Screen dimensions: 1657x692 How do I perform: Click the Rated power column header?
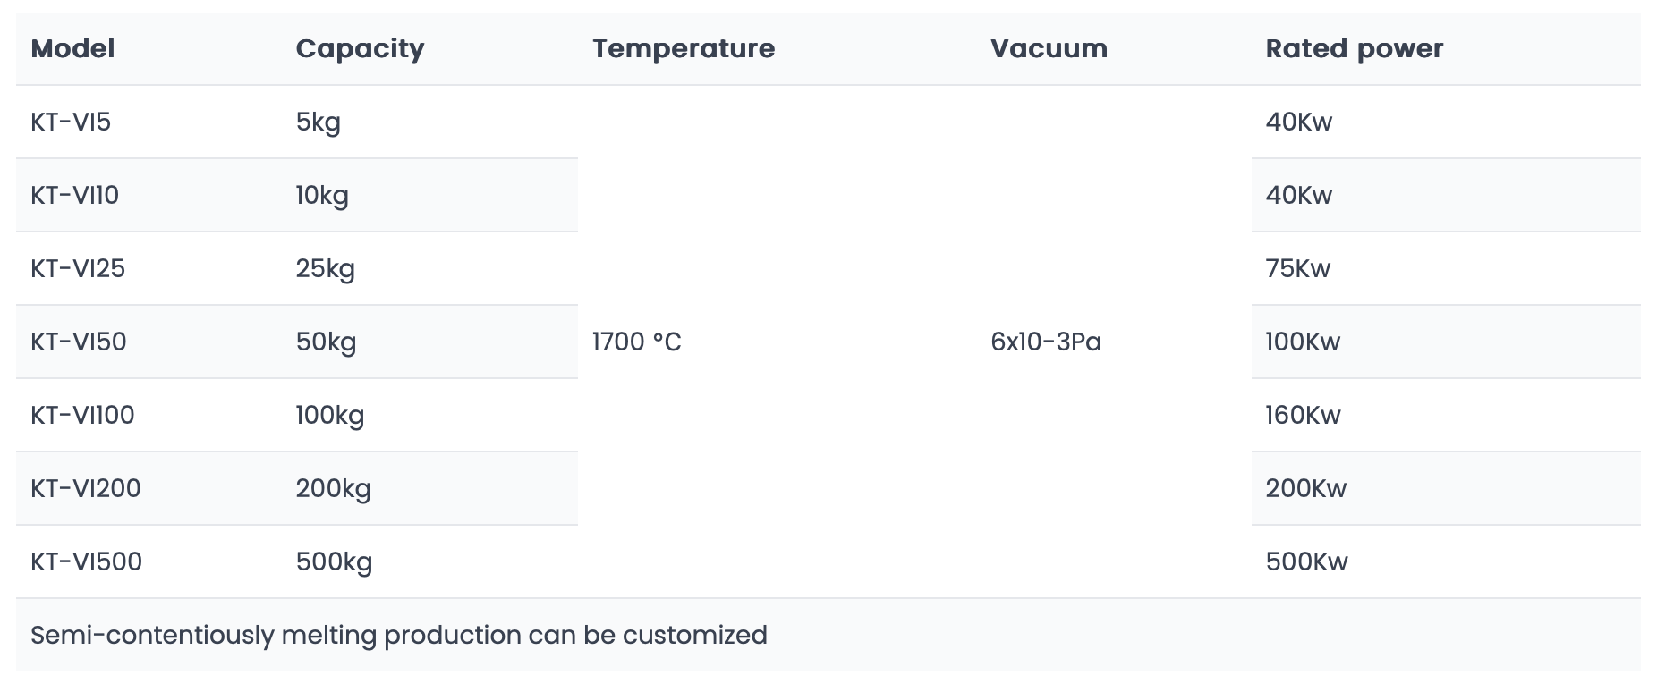click(1354, 48)
